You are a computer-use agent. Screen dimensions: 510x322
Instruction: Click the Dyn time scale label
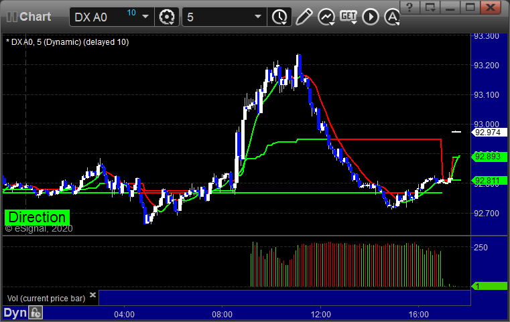click(15, 313)
